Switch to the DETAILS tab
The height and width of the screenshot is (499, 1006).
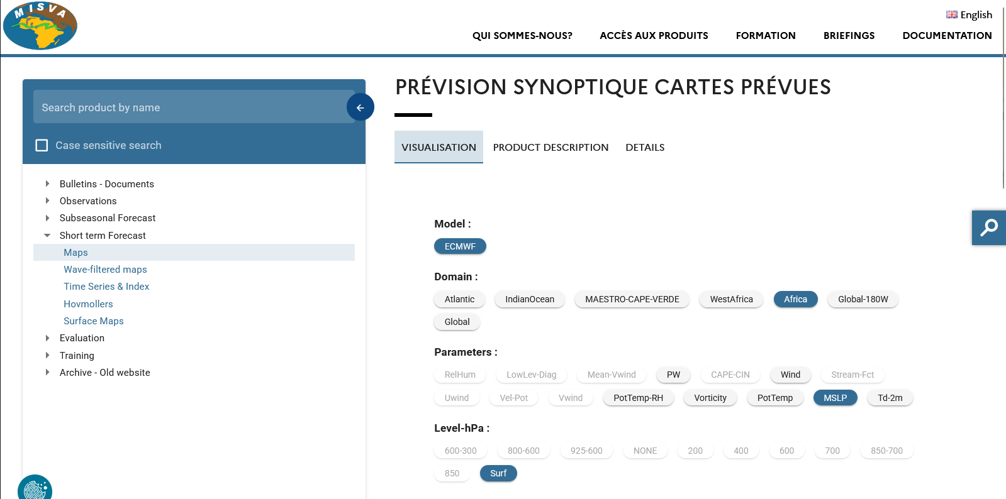click(645, 147)
